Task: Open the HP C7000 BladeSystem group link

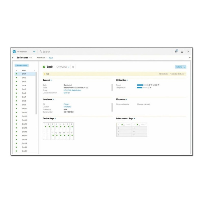Action: coord(72,90)
